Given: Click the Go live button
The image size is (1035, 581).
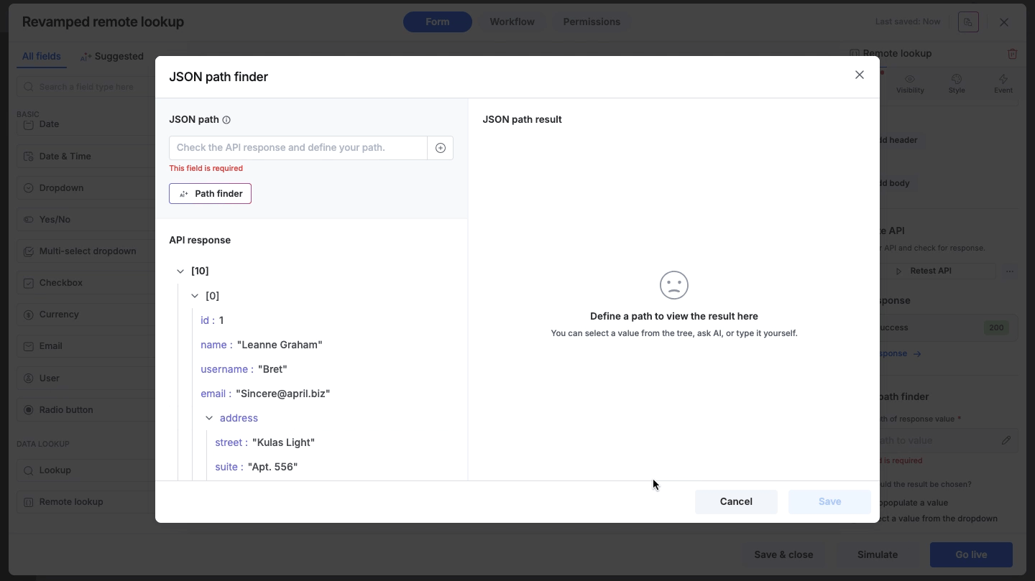Looking at the screenshot, I should (x=971, y=554).
